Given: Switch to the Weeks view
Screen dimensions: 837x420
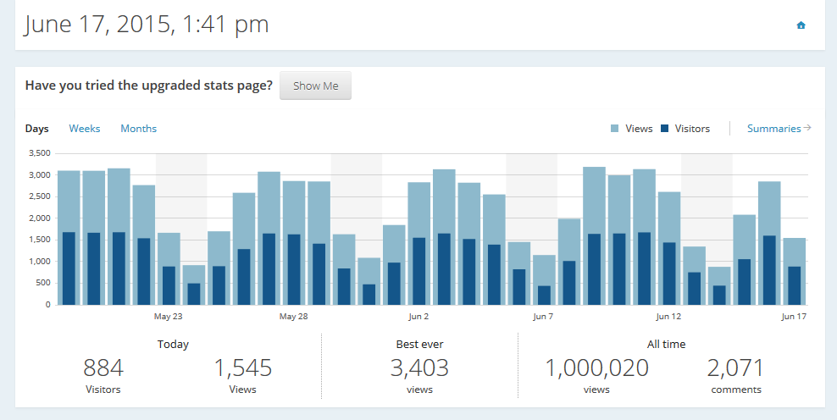Looking at the screenshot, I should [85, 129].
